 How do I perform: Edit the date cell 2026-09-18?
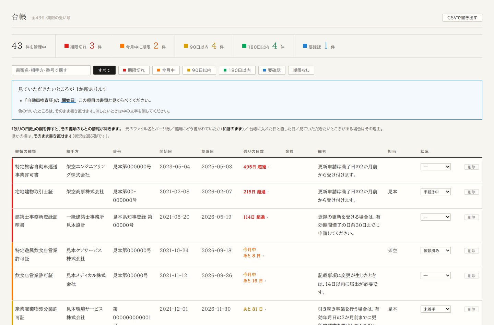216,250
